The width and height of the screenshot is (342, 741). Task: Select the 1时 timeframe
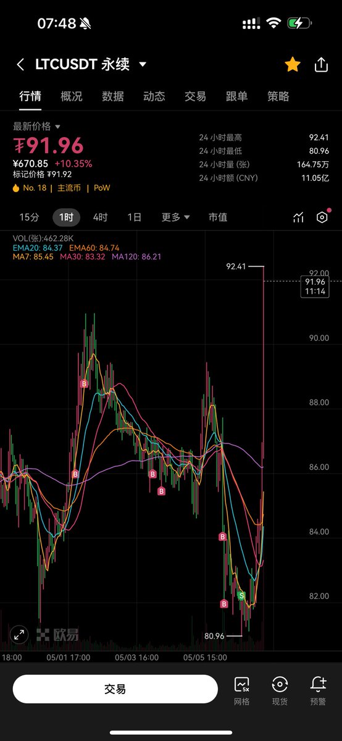(67, 217)
